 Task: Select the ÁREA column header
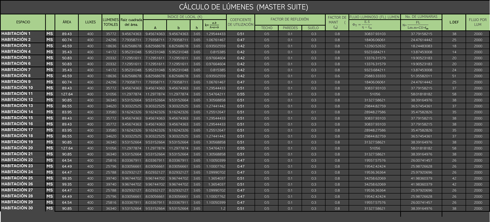[x=67, y=22]
